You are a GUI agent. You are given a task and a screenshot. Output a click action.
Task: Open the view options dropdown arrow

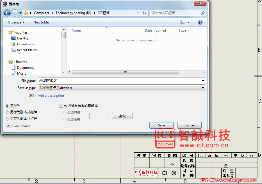(x=188, y=22)
